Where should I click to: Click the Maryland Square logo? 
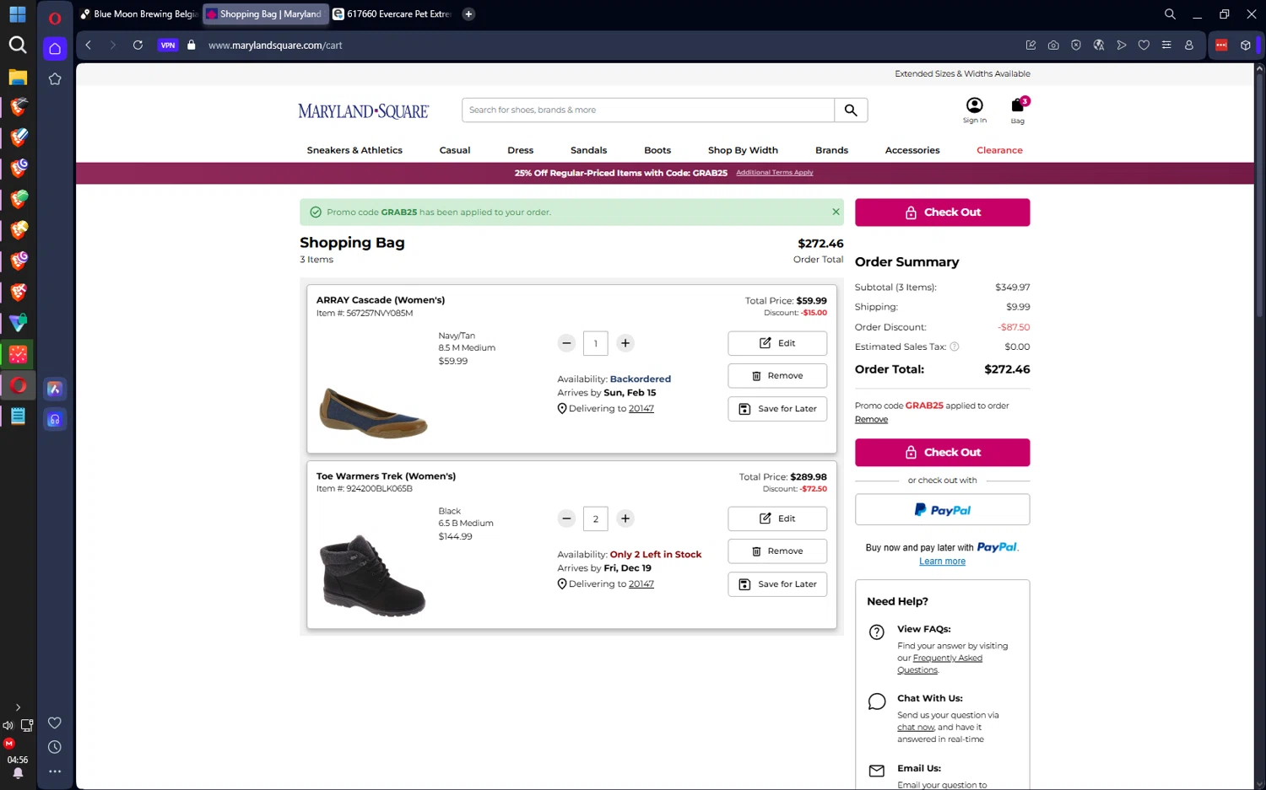coord(364,111)
